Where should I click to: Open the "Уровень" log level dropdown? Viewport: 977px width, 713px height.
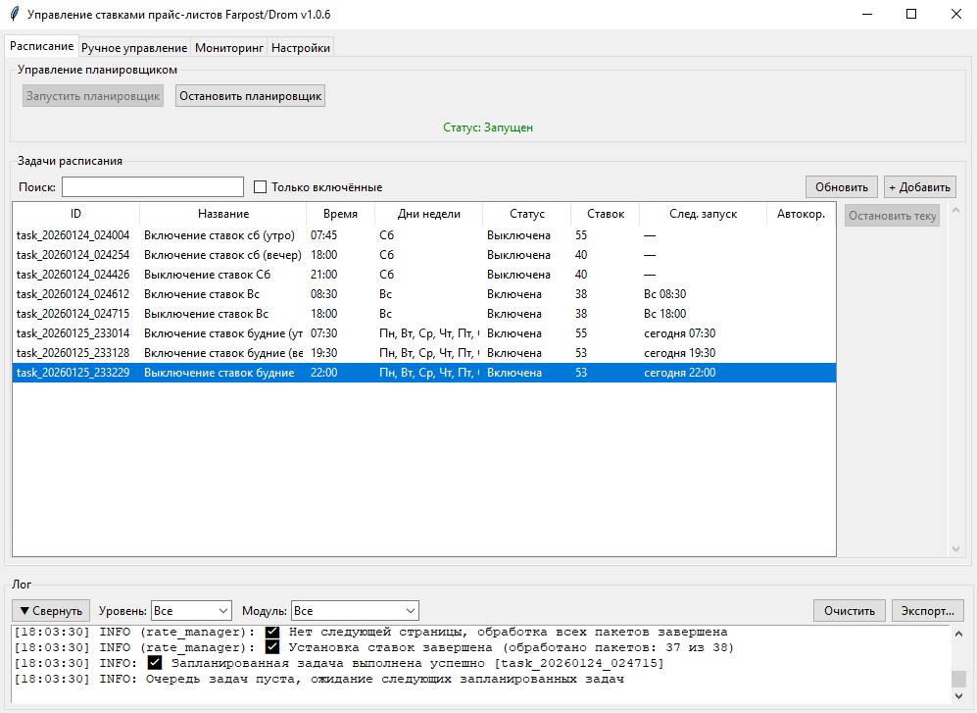pyautogui.click(x=191, y=611)
